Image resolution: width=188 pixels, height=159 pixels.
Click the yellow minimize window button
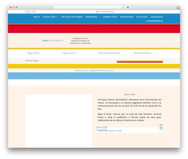14,7
